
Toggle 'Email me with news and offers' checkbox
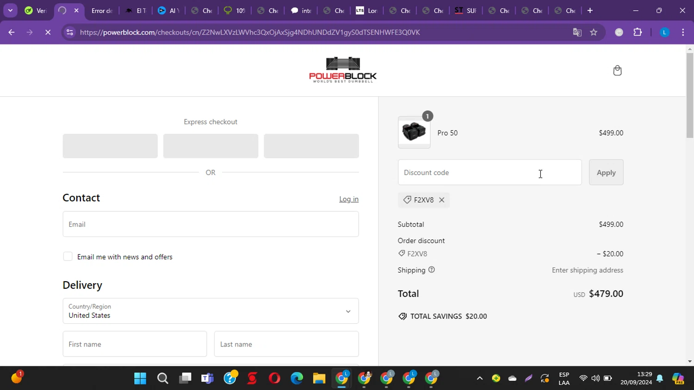pyautogui.click(x=68, y=256)
